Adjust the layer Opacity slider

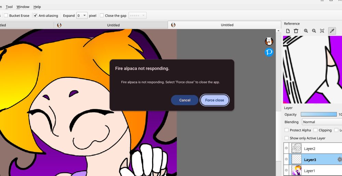319,114
